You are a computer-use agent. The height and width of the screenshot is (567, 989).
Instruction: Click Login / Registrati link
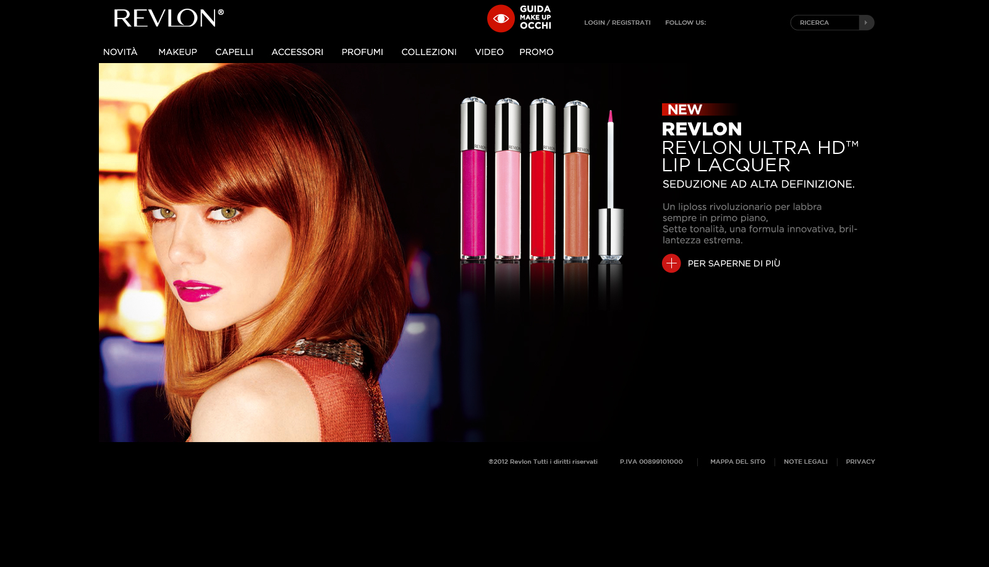click(618, 22)
